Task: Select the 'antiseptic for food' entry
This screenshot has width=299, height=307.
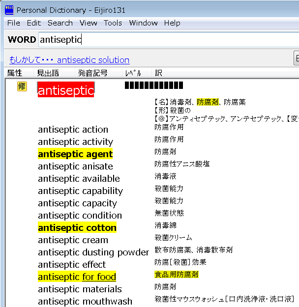Action: (77, 277)
